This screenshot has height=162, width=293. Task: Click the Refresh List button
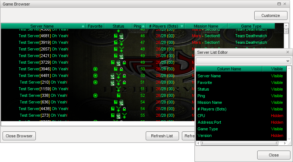pos(162,136)
